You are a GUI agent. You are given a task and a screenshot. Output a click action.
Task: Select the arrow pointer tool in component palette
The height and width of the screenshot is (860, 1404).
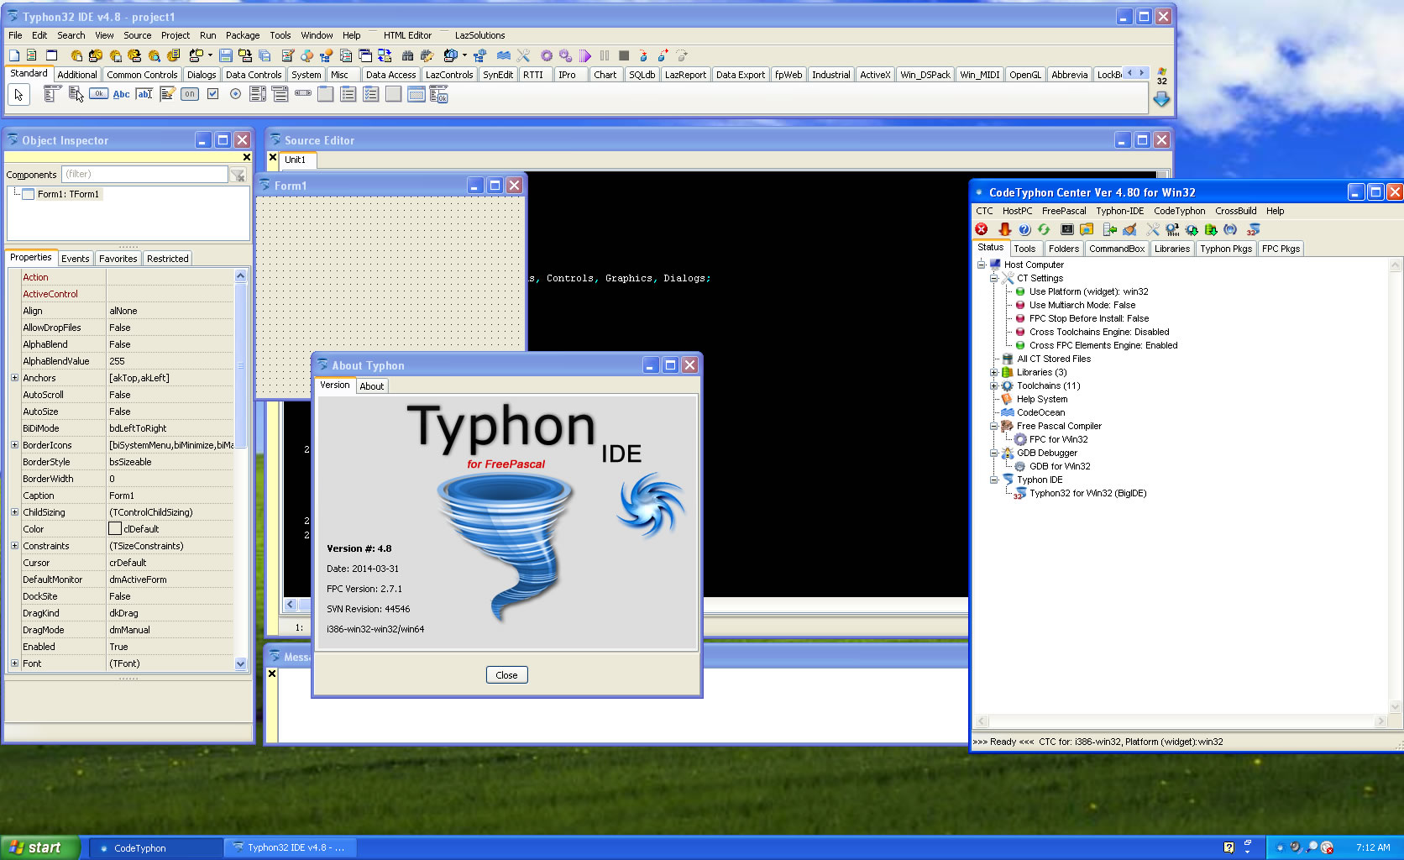[x=18, y=95]
